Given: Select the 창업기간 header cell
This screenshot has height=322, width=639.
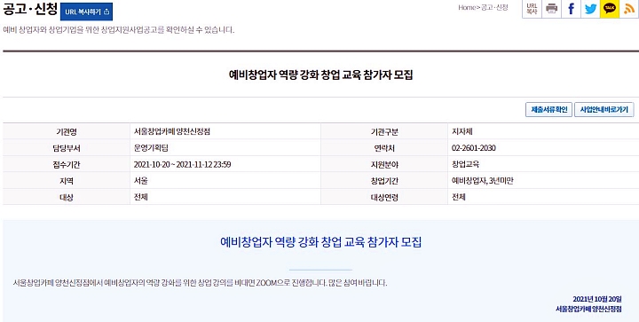Looking at the screenshot, I should 384,181.
